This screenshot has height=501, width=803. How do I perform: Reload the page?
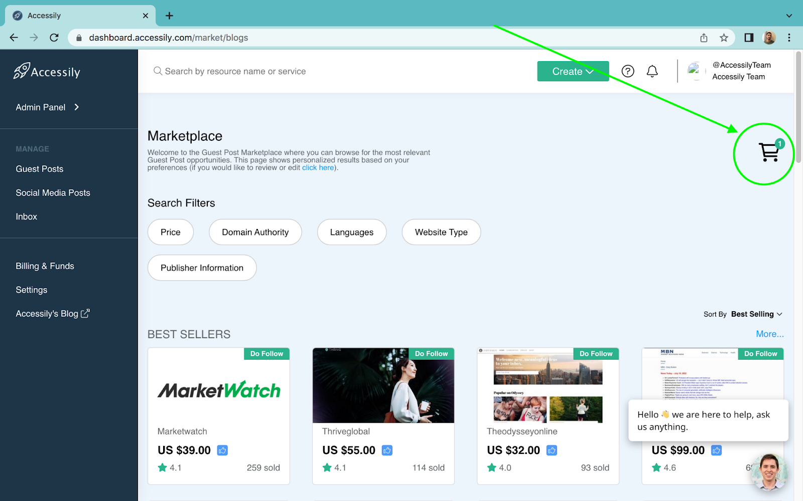pos(54,38)
